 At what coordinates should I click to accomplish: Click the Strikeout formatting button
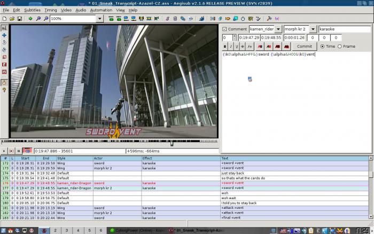[x=243, y=47]
